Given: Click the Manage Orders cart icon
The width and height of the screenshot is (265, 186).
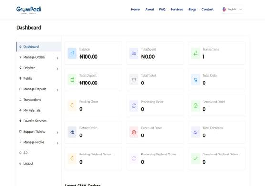Looking at the screenshot, I should (21, 57).
